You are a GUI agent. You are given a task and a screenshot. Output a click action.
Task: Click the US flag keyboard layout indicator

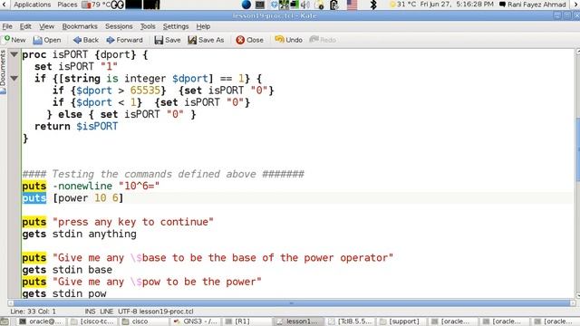[x=352, y=5]
